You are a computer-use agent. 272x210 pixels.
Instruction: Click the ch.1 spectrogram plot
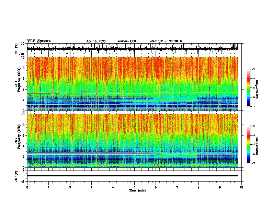(x=132, y=84)
